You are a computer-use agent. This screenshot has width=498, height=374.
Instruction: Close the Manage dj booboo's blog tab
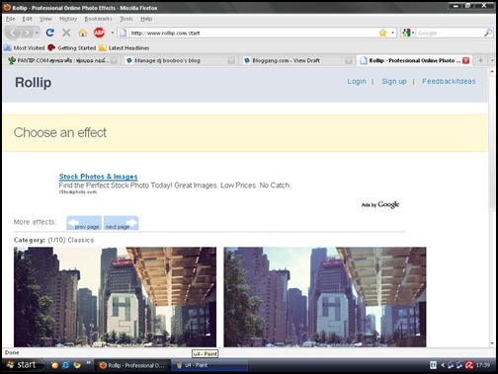click(x=231, y=60)
